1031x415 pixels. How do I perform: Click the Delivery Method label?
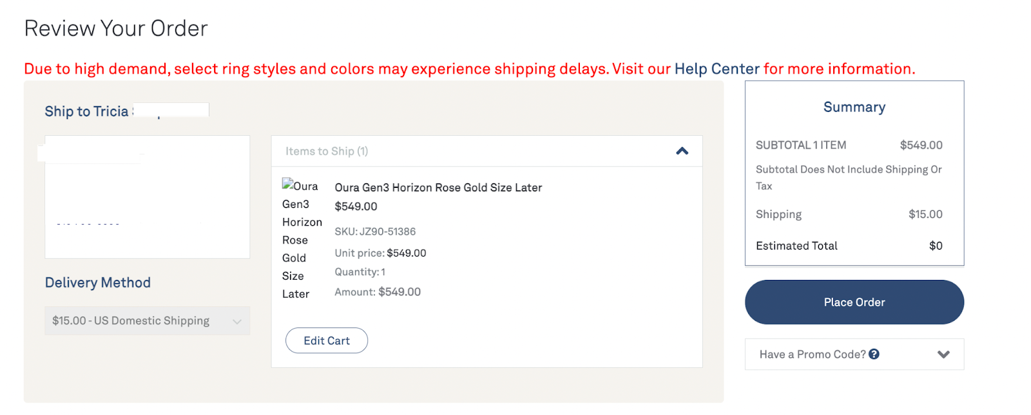click(x=97, y=282)
